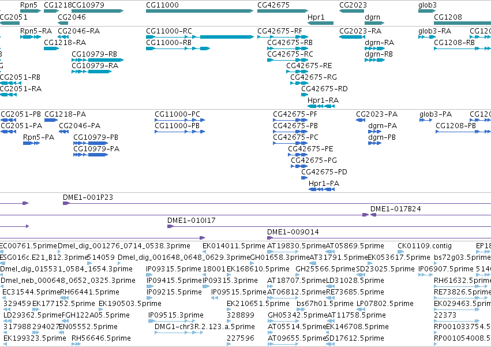This screenshot has height=347, width=491.
Task: Select transcript CG42675-RG
Action: (299, 83)
